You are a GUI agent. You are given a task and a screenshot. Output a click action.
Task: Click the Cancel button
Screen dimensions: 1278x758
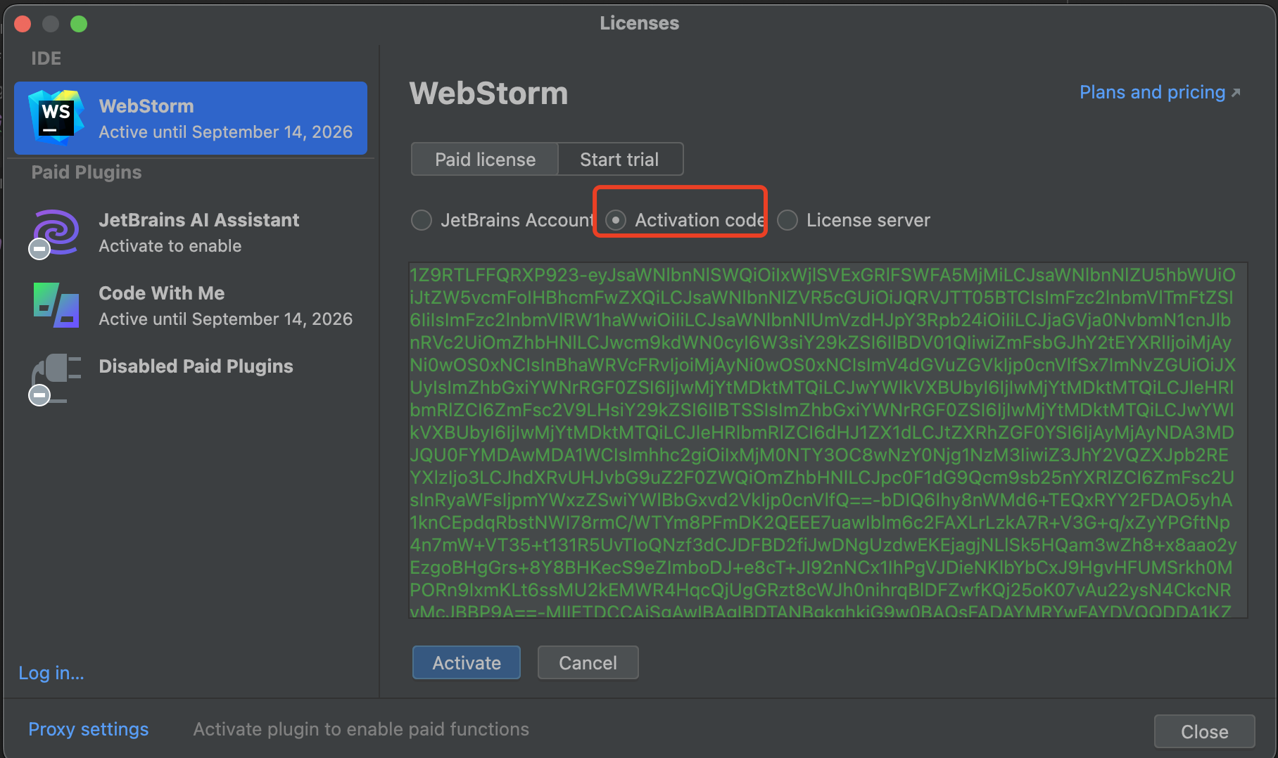588,663
